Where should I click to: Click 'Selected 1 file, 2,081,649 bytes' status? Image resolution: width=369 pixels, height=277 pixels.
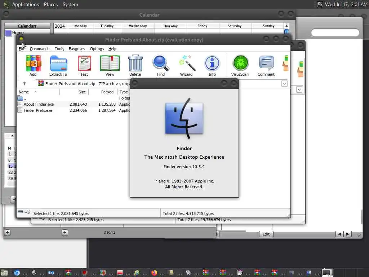click(61, 214)
